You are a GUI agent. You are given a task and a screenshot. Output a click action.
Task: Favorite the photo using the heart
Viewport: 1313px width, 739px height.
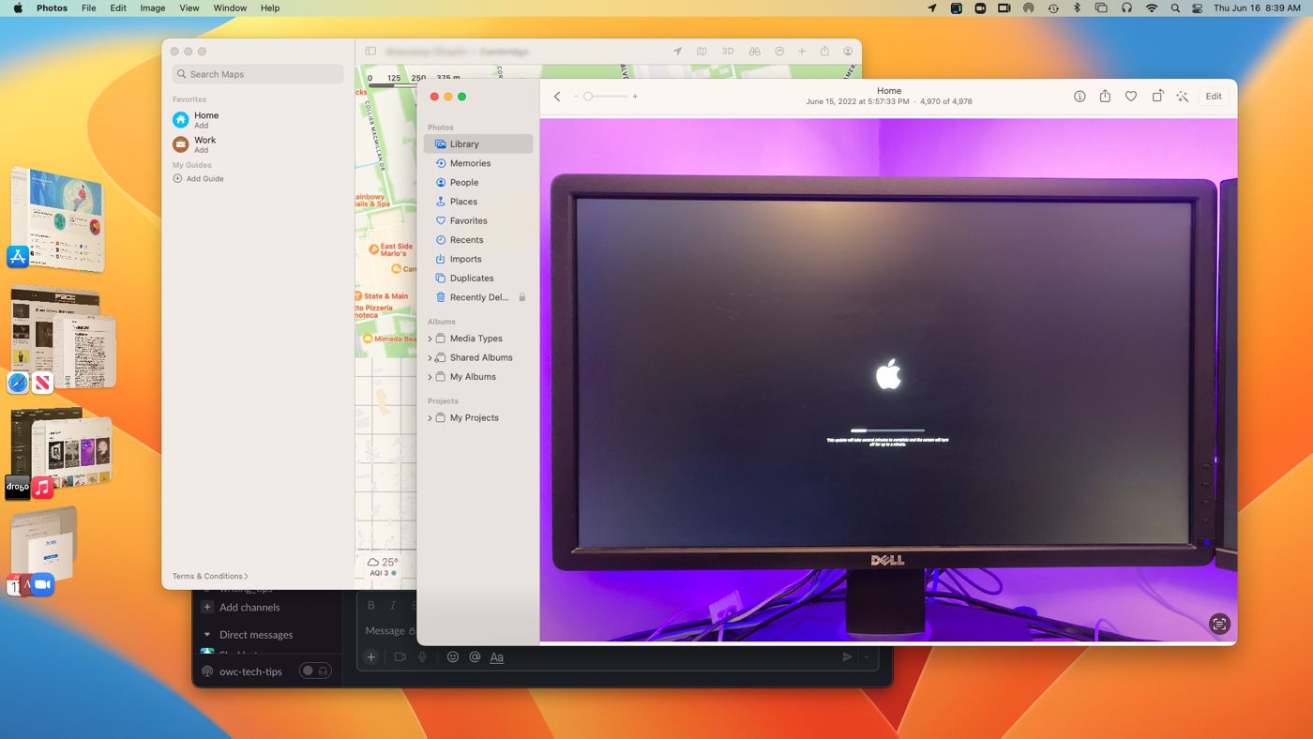[1131, 96]
